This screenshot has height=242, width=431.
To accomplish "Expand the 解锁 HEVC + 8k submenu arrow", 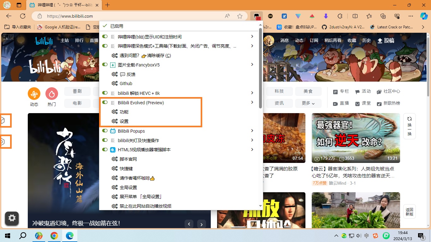I will pos(252,93).
